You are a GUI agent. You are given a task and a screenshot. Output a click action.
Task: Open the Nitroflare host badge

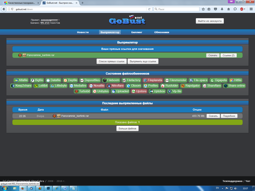pos(115,86)
